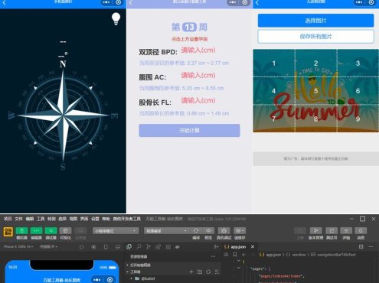Click the 保存所有图片 button
This screenshot has height=283, width=379.
[315, 37]
